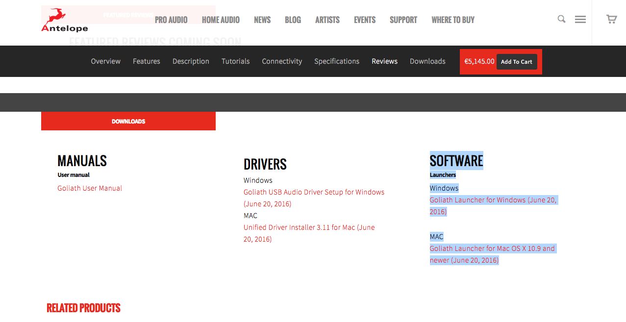
Task: Jump to the Reviews section
Action: tap(384, 61)
